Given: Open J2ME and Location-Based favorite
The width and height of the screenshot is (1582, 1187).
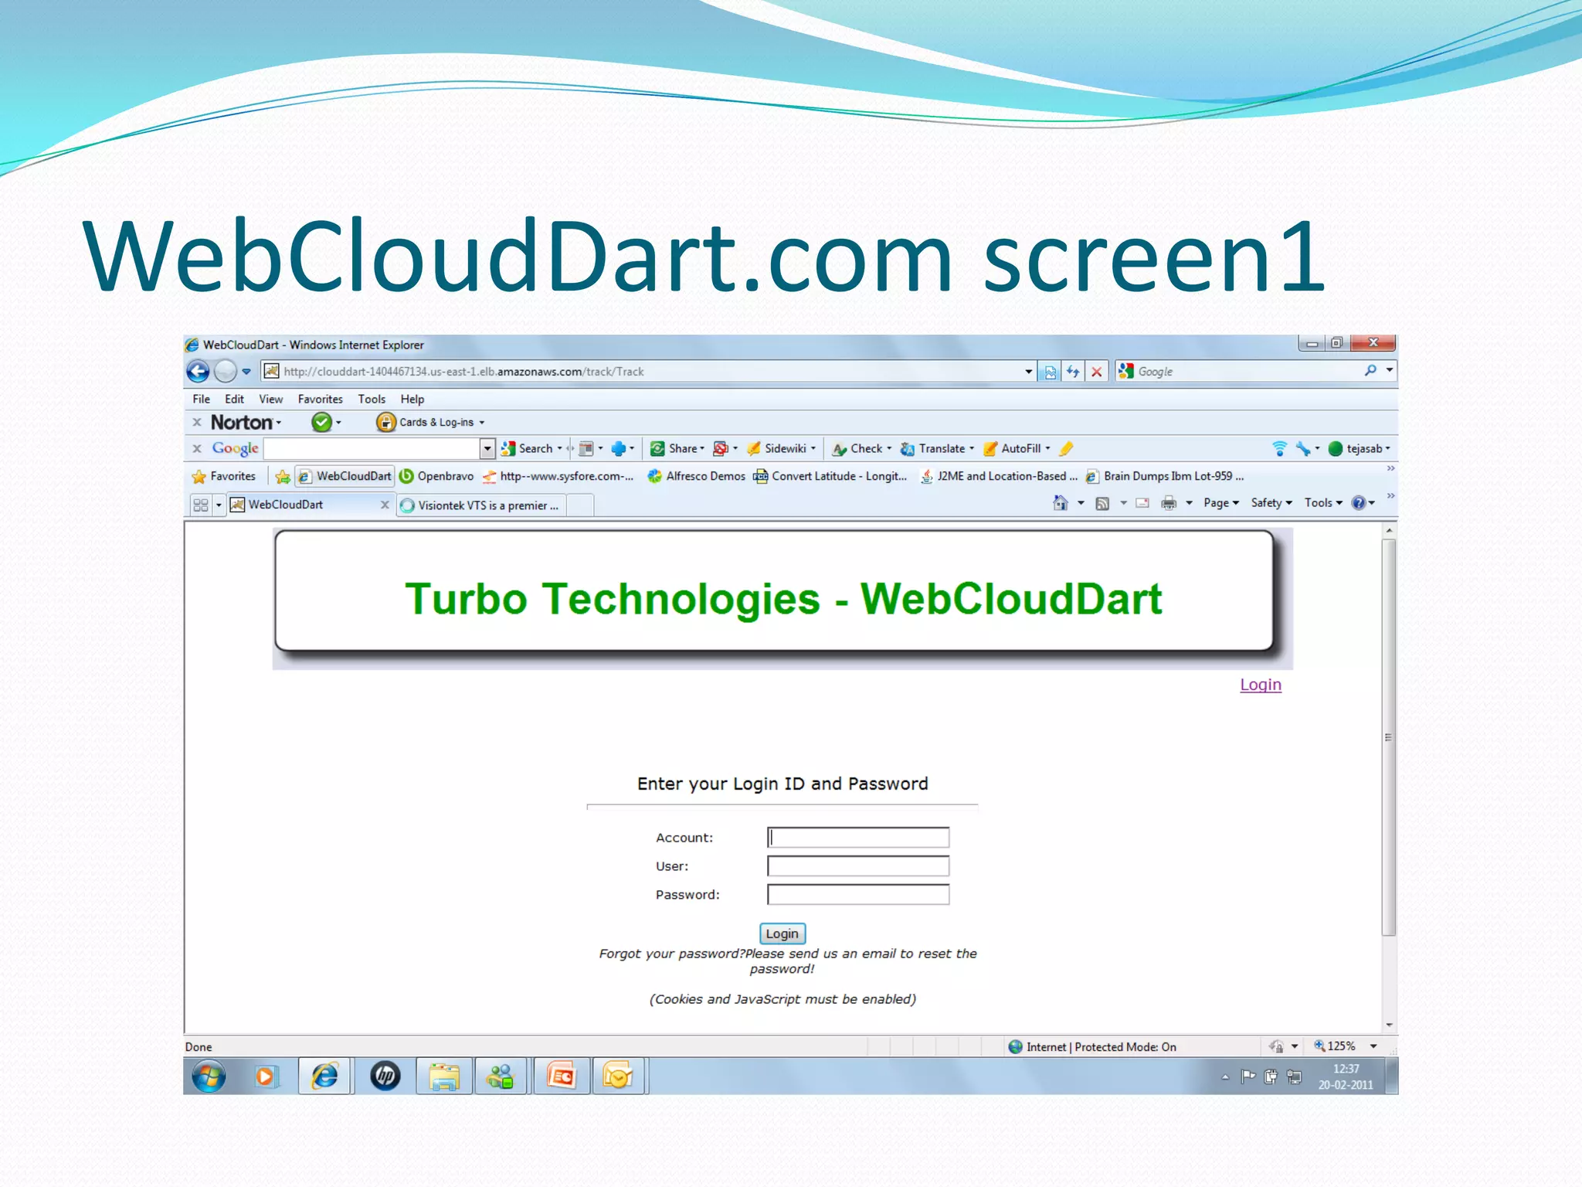Looking at the screenshot, I should pyautogui.click(x=998, y=476).
